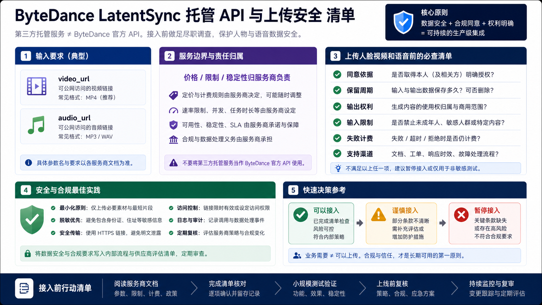The image size is (542, 305).
Task: Click the check mark beside 输出权利
Action: (337, 106)
